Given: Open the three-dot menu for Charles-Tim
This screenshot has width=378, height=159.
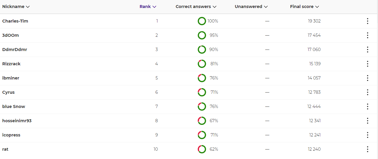Looking at the screenshot, I should (x=367, y=21).
